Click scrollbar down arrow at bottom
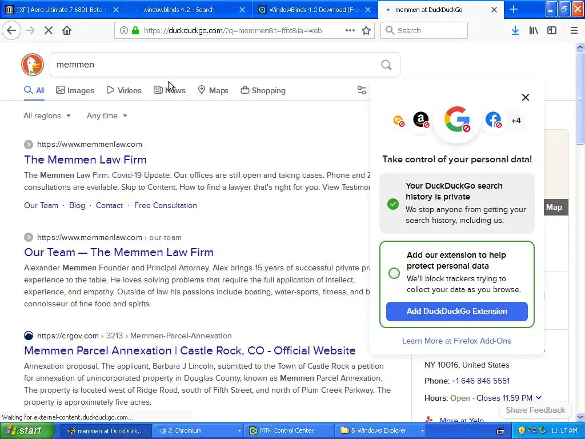This screenshot has width=585, height=439. pyautogui.click(x=580, y=417)
